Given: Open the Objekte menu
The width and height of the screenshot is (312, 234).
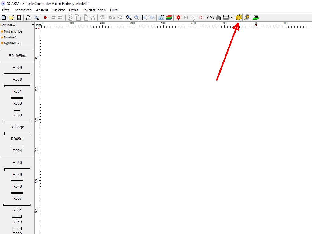Looking at the screenshot, I should click(58, 10).
